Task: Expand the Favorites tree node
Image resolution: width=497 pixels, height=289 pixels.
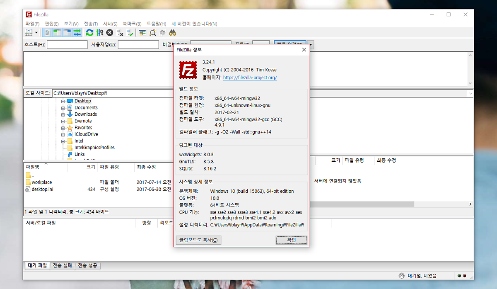Action: [63, 128]
